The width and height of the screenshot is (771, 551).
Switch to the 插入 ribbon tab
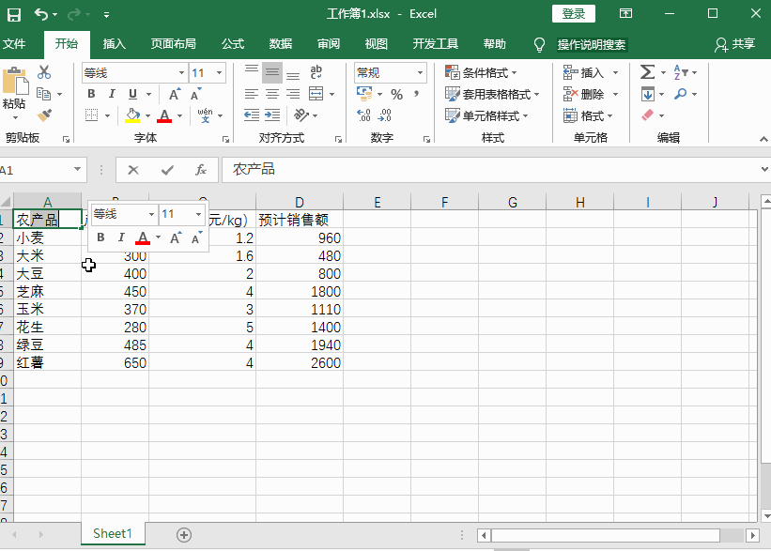tap(114, 44)
